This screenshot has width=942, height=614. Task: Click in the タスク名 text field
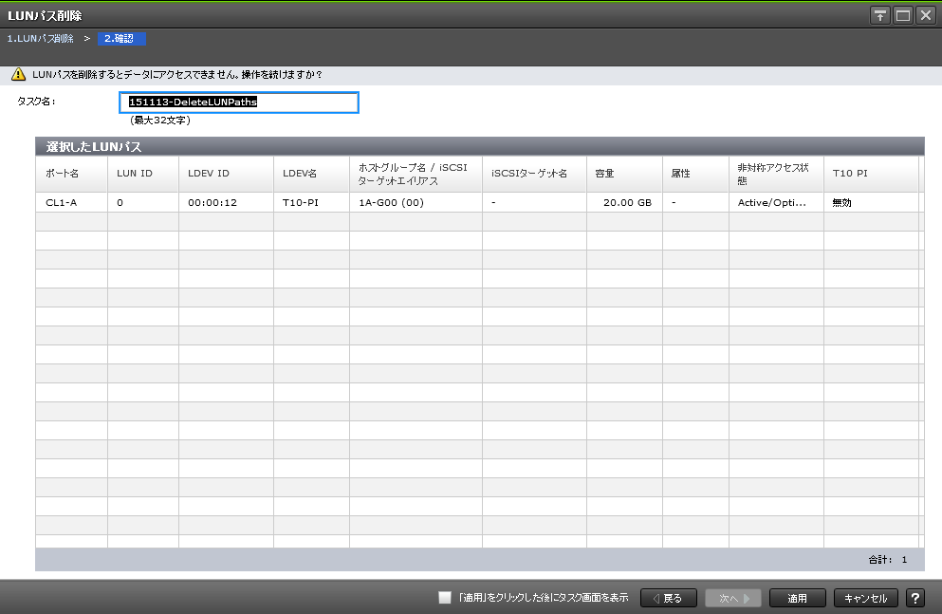pos(240,102)
